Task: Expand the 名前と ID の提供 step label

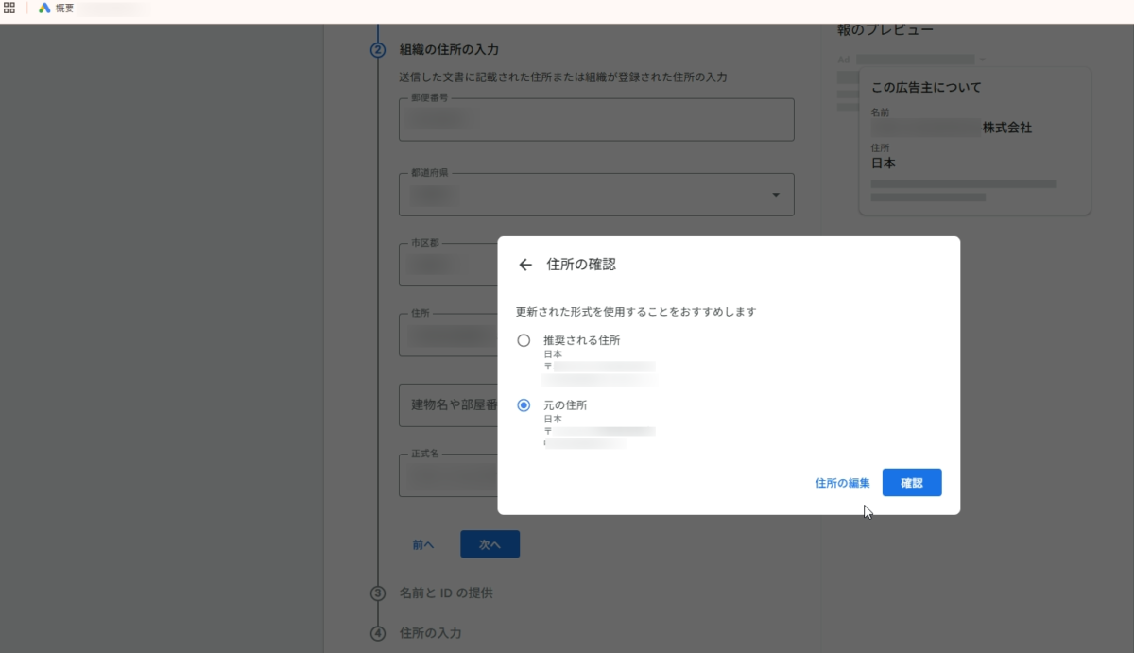Action: (x=446, y=593)
